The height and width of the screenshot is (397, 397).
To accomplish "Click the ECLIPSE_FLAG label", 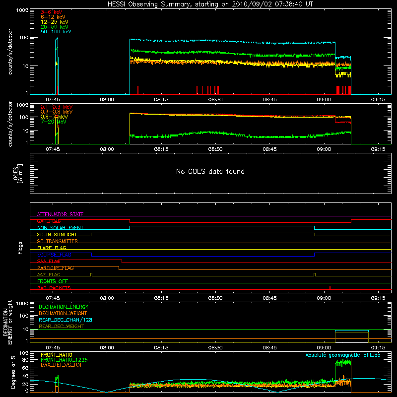I will 54,255.
